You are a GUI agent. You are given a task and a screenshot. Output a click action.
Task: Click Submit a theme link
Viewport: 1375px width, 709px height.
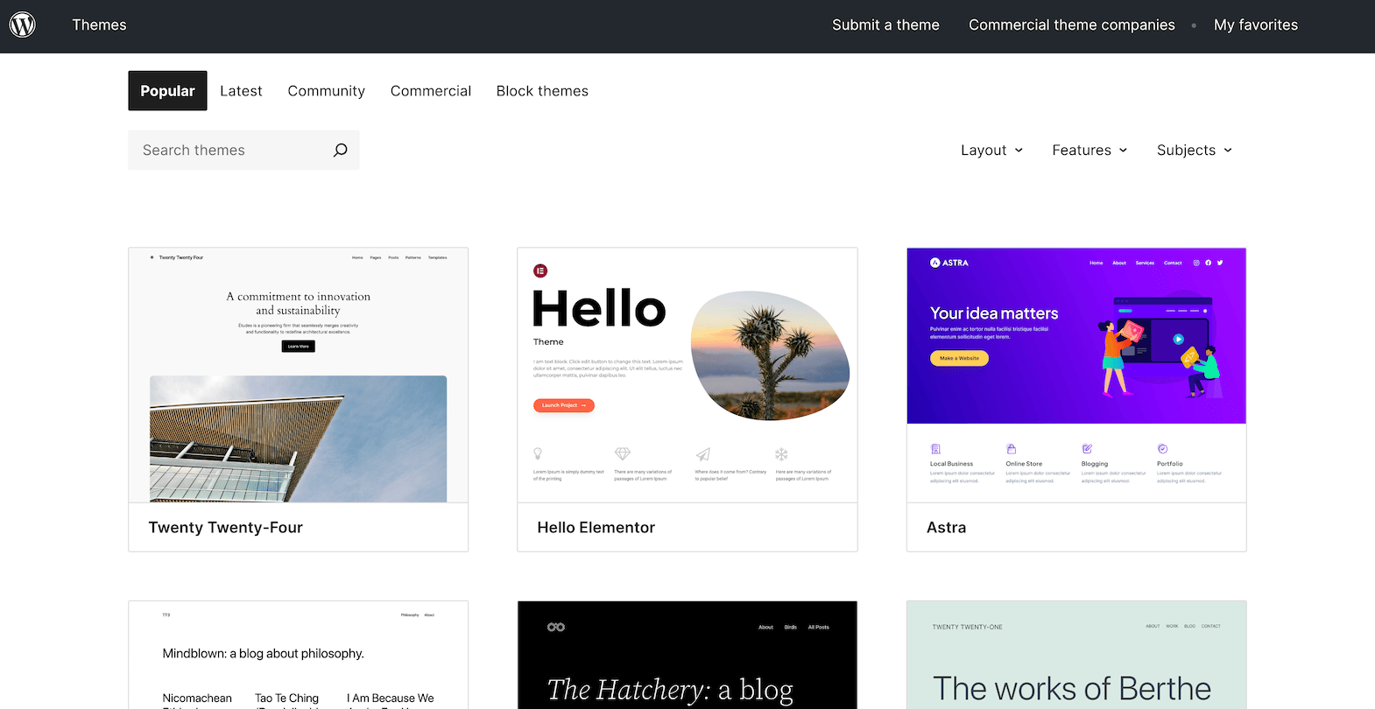[885, 25]
